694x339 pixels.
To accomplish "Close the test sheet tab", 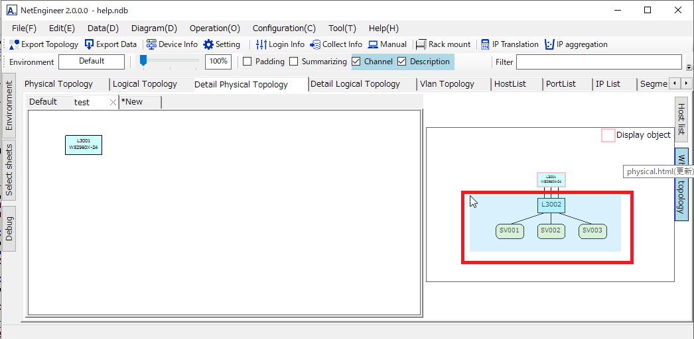I will 113,102.
